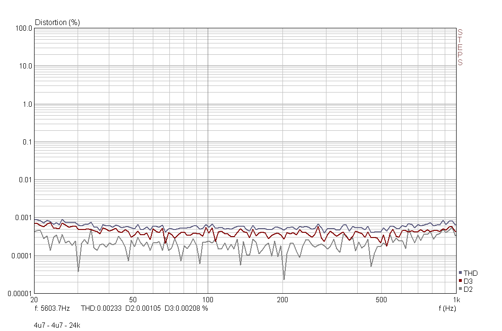Click the 0.001 y-axis tick label
The width and height of the screenshot is (502, 331).
tap(24, 218)
